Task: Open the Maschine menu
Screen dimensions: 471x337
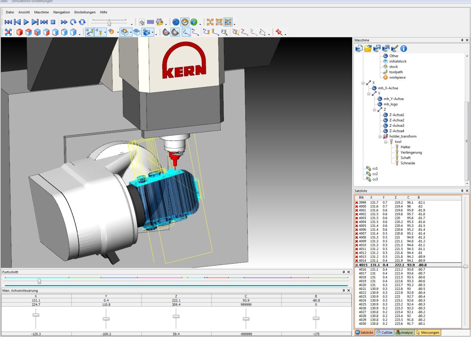Action: (41, 12)
